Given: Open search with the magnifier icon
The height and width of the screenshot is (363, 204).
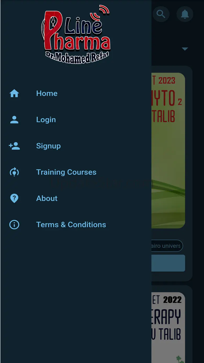Looking at the screenshot, I should click(161, 14).
